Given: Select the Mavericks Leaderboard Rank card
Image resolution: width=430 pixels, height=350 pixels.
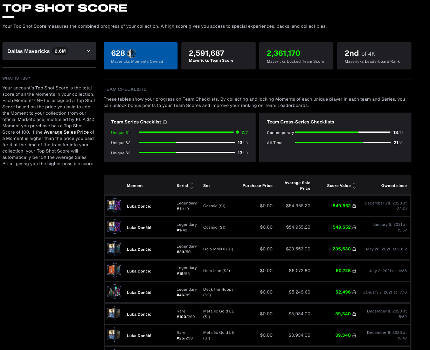Looking at the screenshot, I should pos(374,56).
